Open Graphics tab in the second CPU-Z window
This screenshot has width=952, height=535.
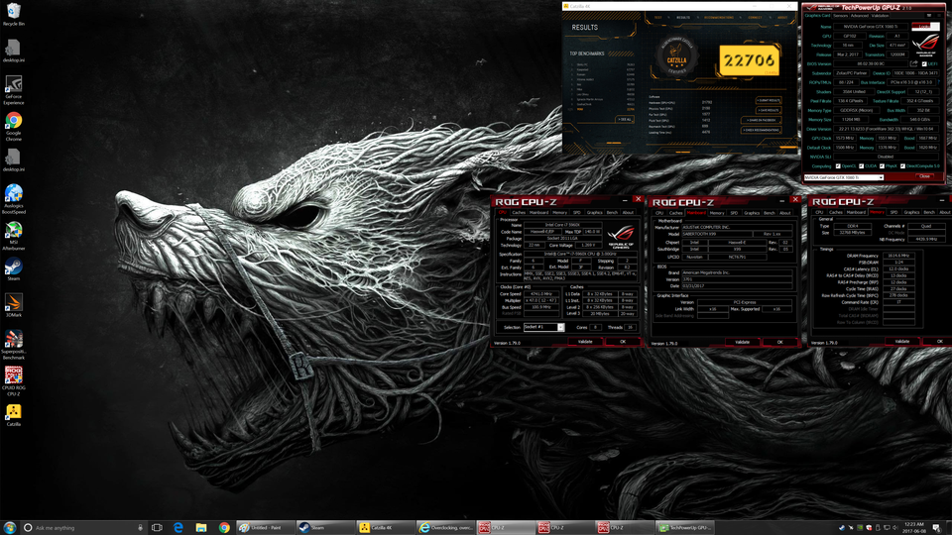(752, 213)
